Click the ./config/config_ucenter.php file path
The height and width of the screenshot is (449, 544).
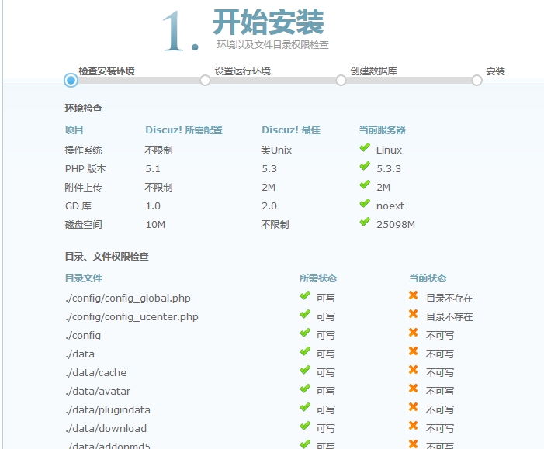click(131, 317)
